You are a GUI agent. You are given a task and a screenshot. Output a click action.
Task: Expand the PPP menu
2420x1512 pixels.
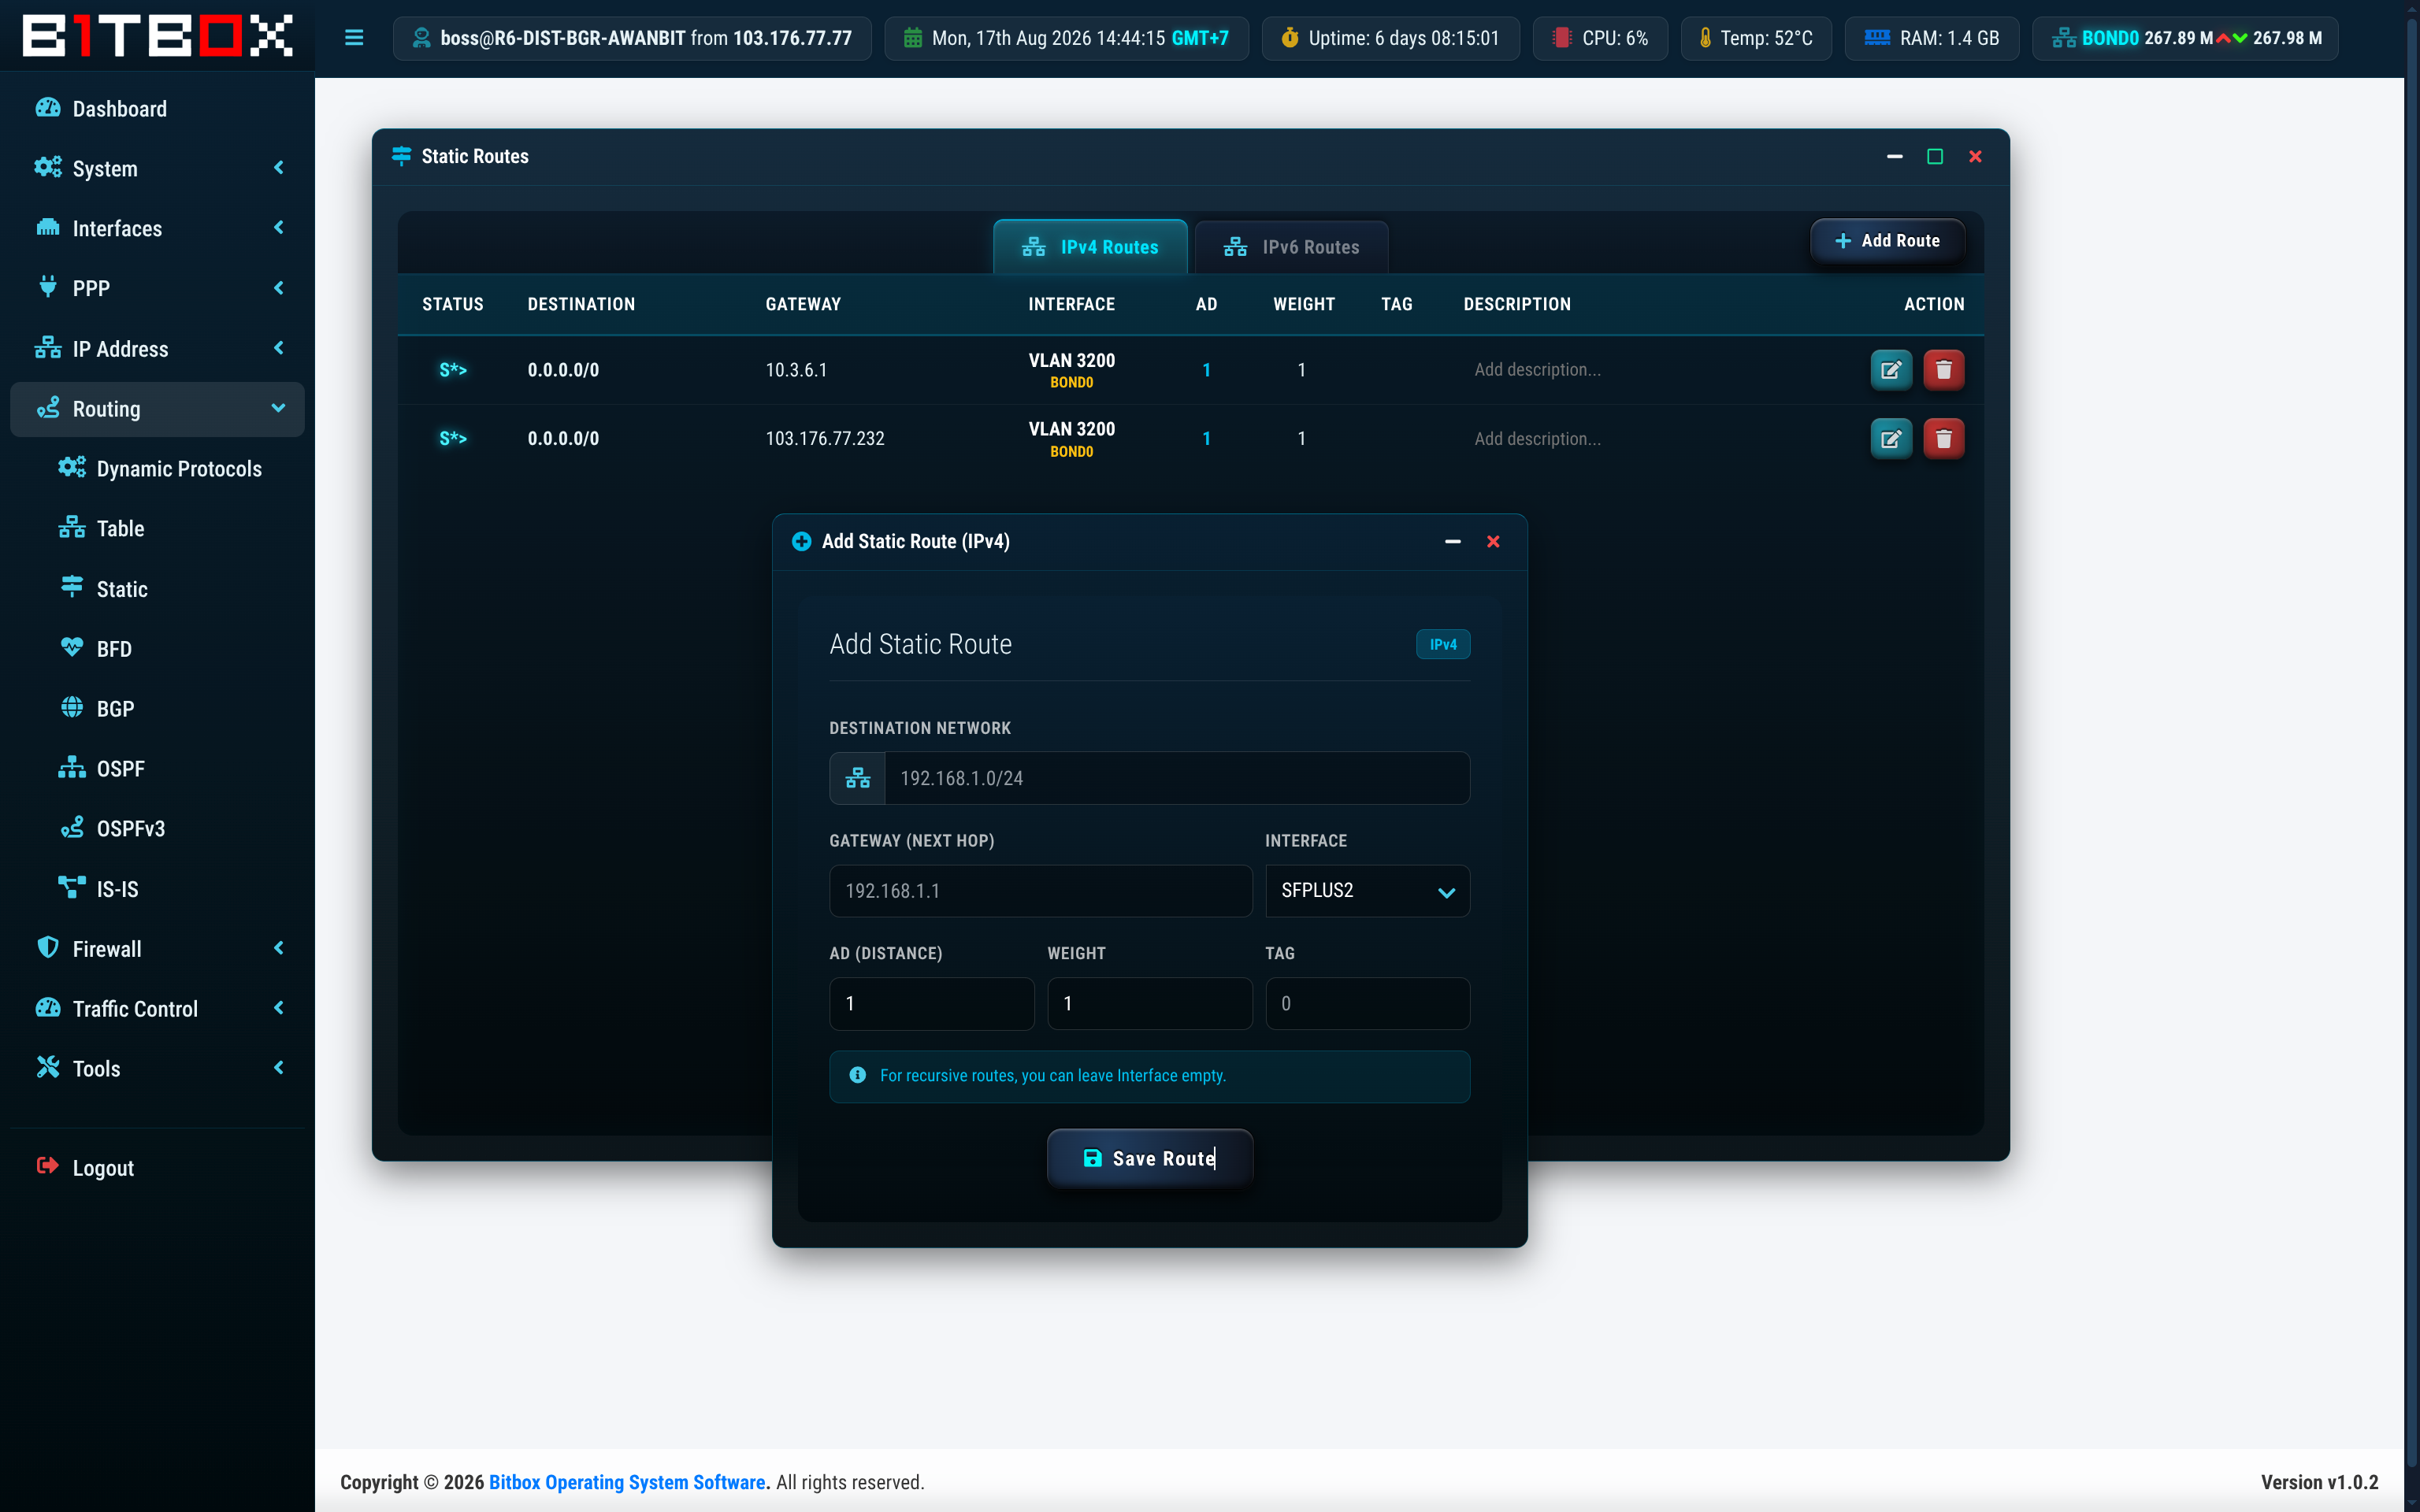(x=157, y=288)
